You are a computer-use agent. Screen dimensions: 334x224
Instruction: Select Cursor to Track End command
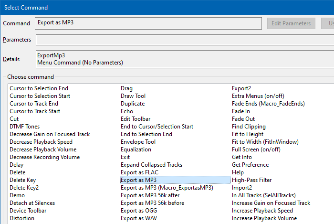[34, 104]
